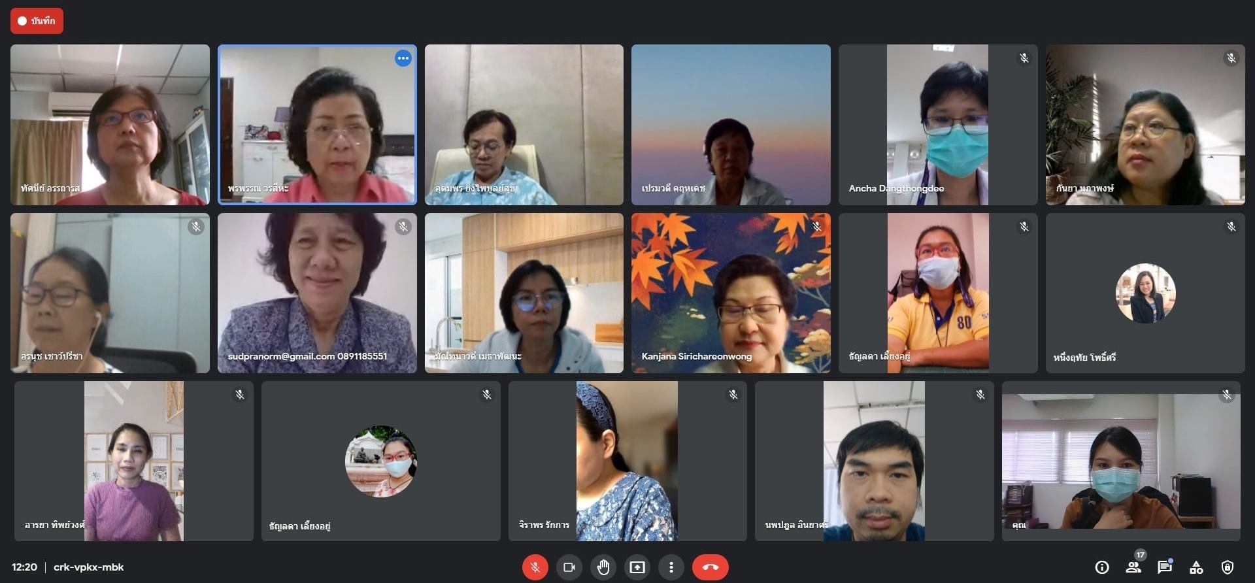The width and height of the screenshot is (1255, 583).
Task: Click the muted mic icon on Ancha's tile
Action: point(1024,58)
